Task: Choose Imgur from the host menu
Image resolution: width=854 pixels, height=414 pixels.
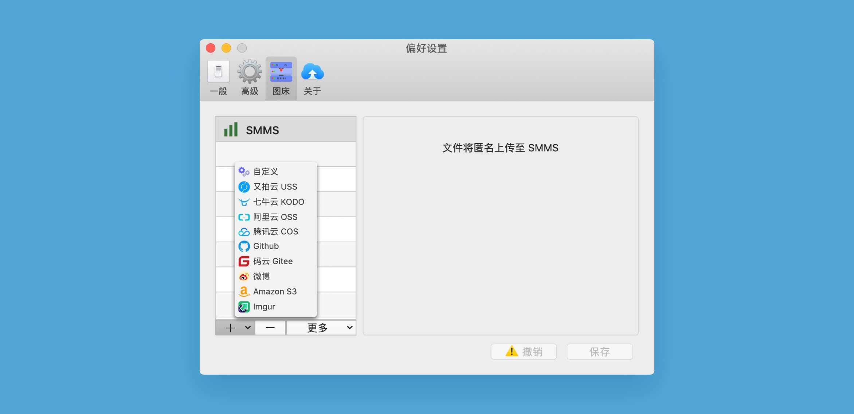Action: coord(276,306)
